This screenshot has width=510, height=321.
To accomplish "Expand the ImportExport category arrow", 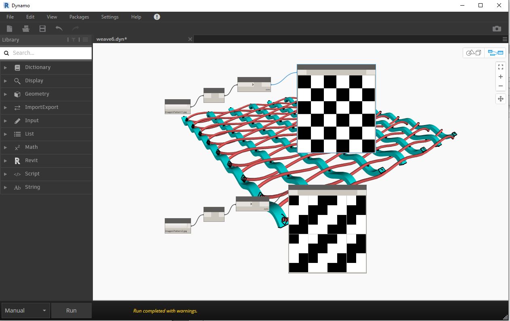I will [x=5, y=108].
